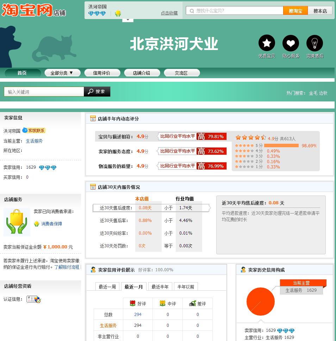Click the 完美售后 lightbulb icon
Viewport: 336px width, 341px height.
[x=315, y=43]
